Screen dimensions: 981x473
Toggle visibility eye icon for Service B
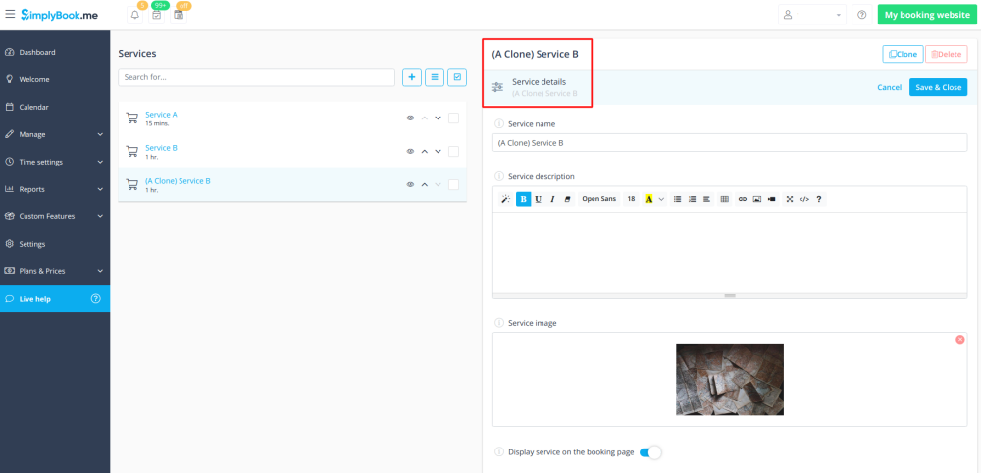[x=411, y=152]
